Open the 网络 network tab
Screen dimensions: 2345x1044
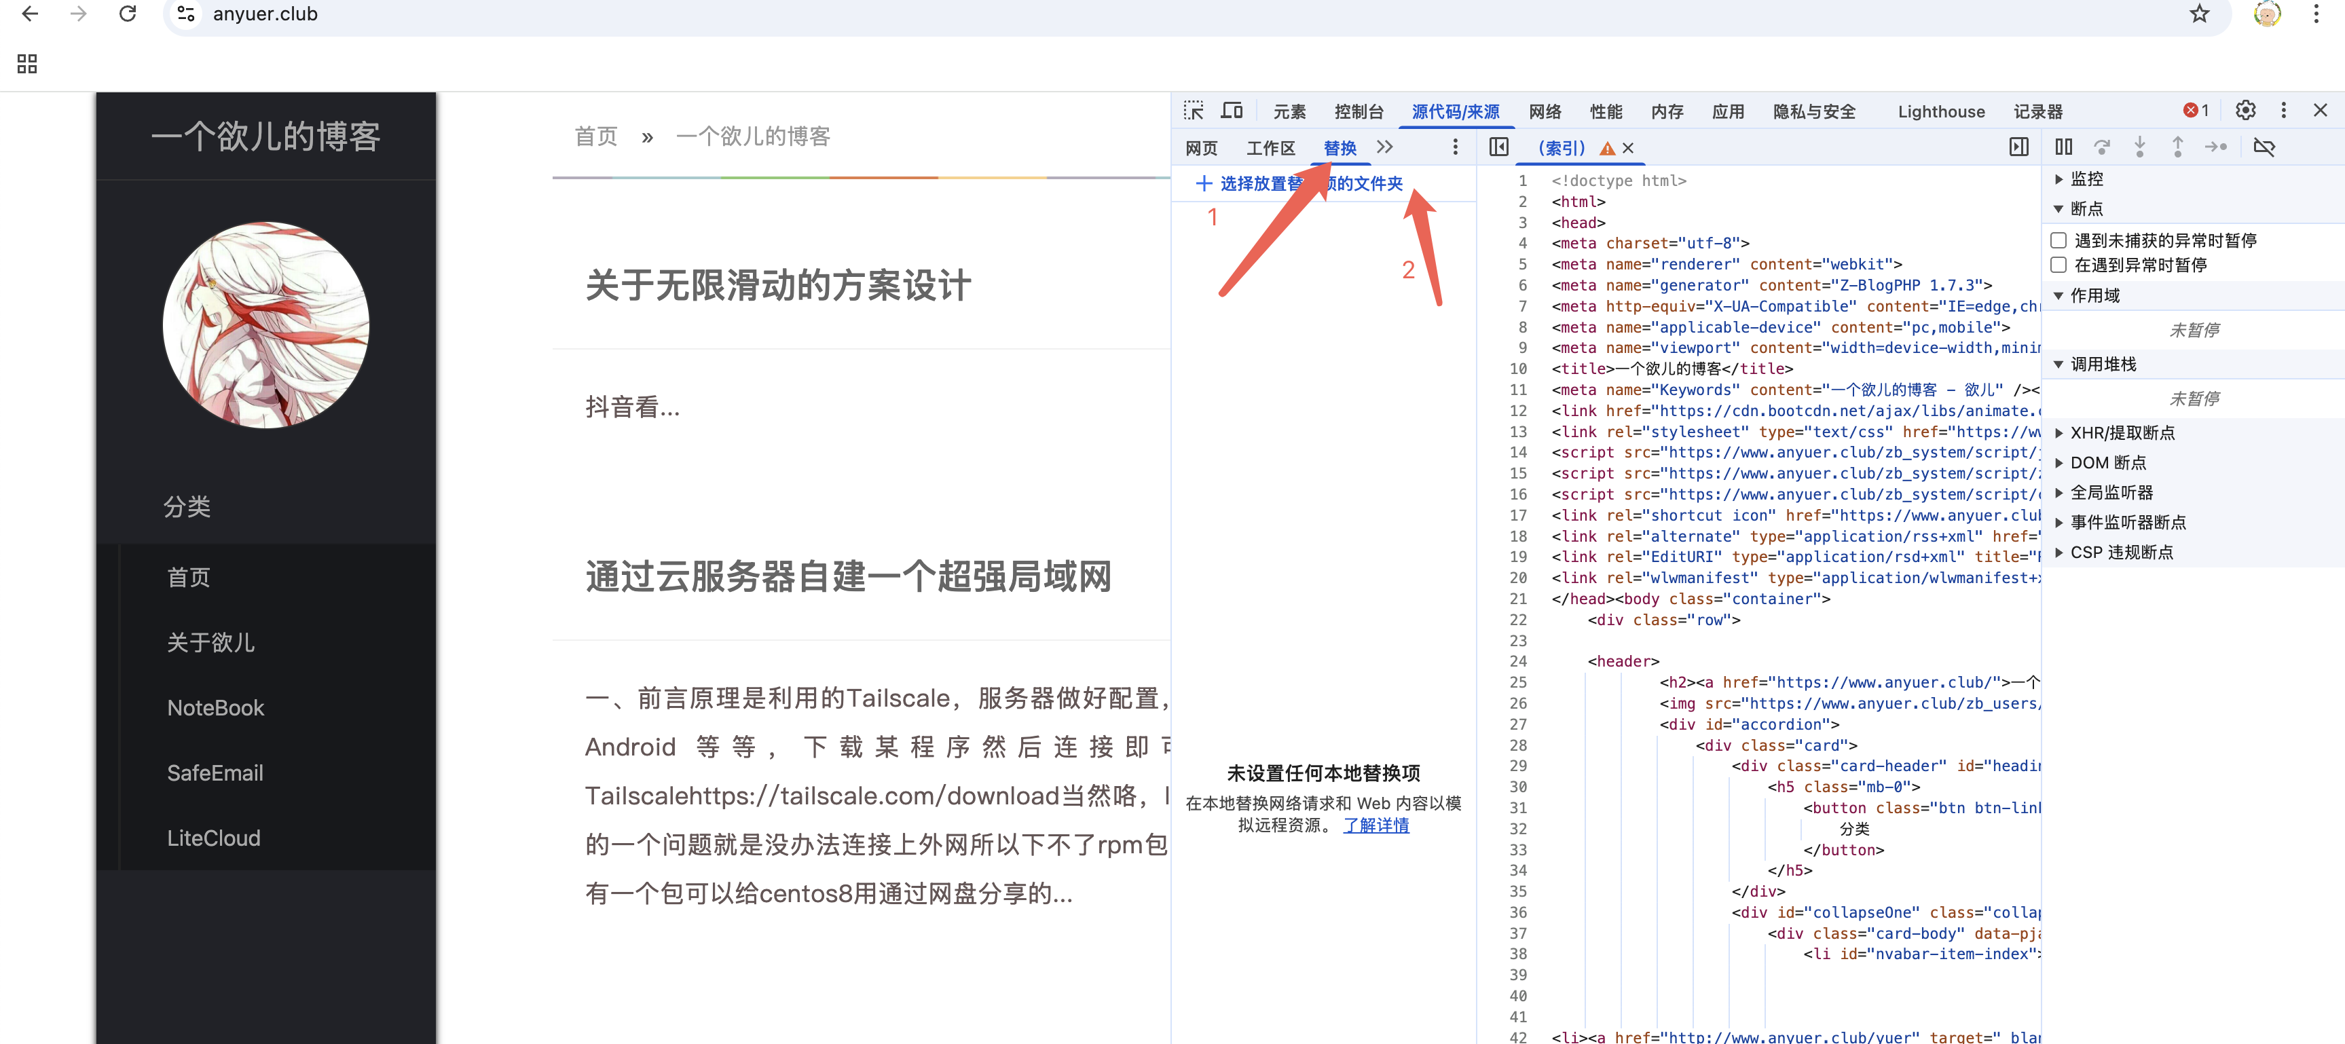[1545, 112]
